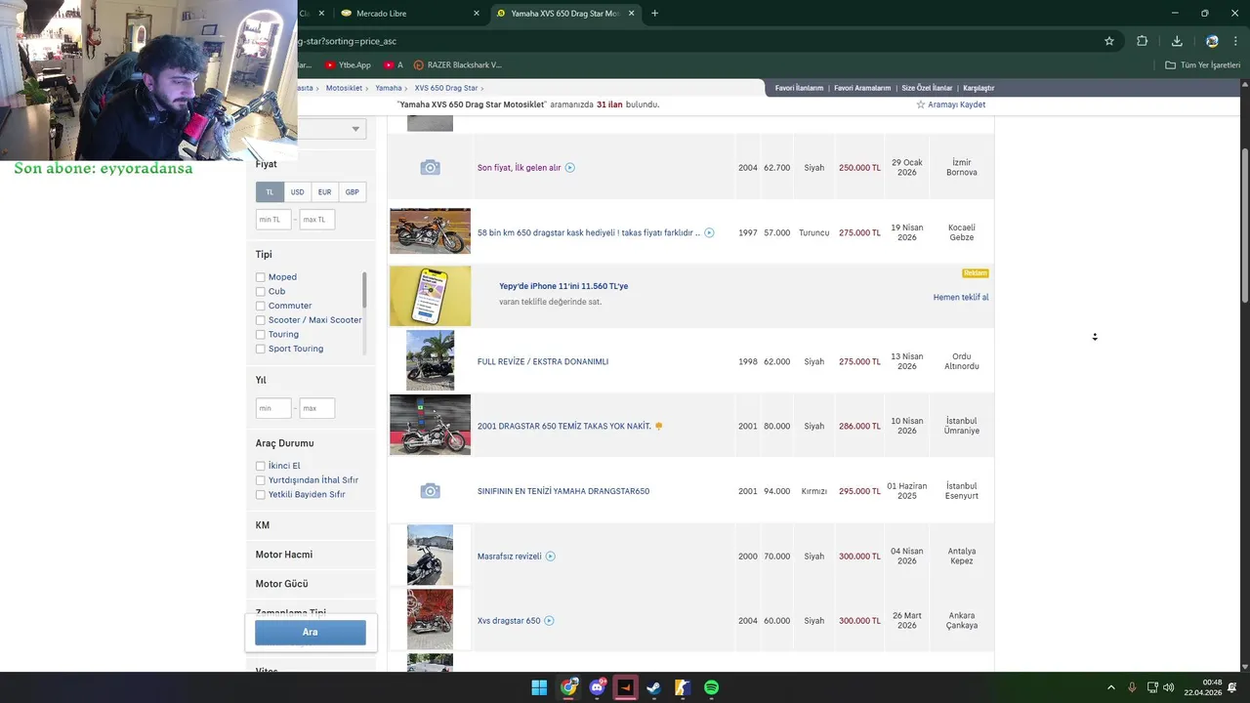
Task: Click the Yıl min input field
Action: tap(273, 408)
